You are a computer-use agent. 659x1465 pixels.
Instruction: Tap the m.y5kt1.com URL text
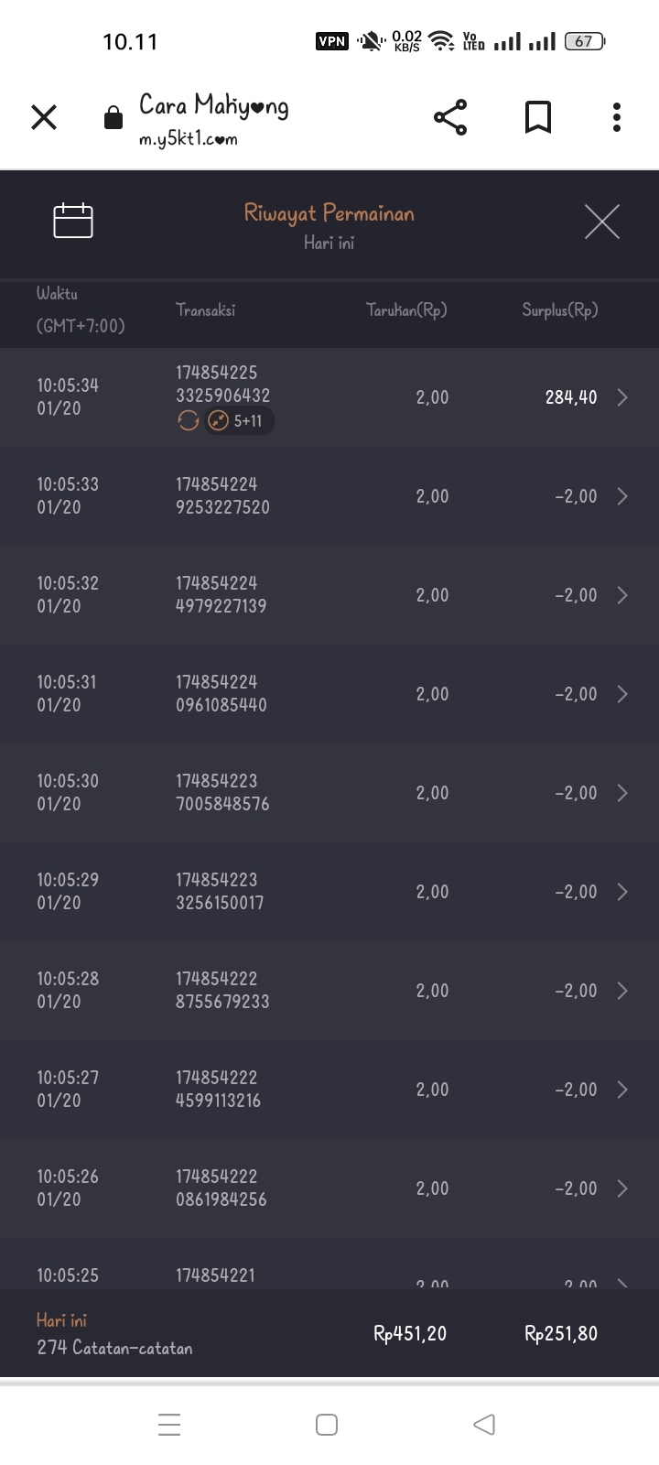coord(188,140)
